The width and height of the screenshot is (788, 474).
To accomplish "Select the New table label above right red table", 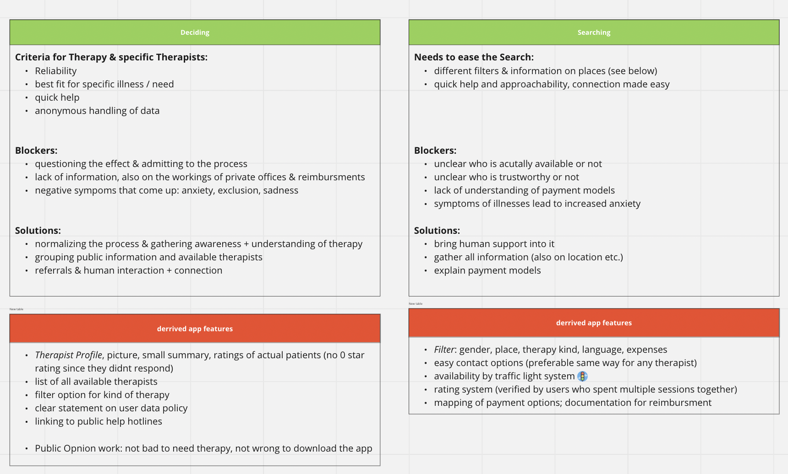I will point(416,304).
